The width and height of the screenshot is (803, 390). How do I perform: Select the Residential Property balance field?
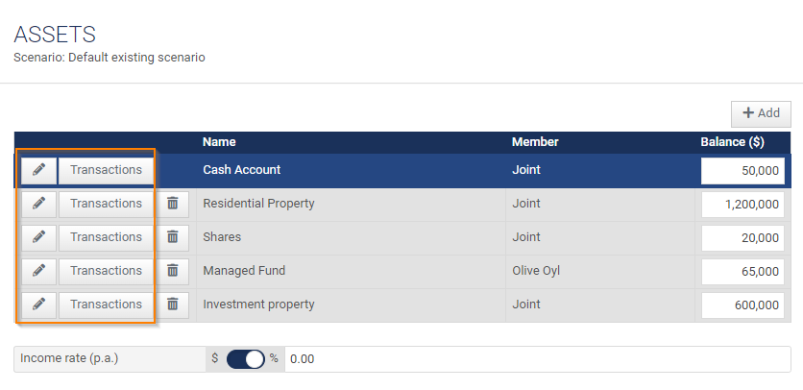[742, 205]
